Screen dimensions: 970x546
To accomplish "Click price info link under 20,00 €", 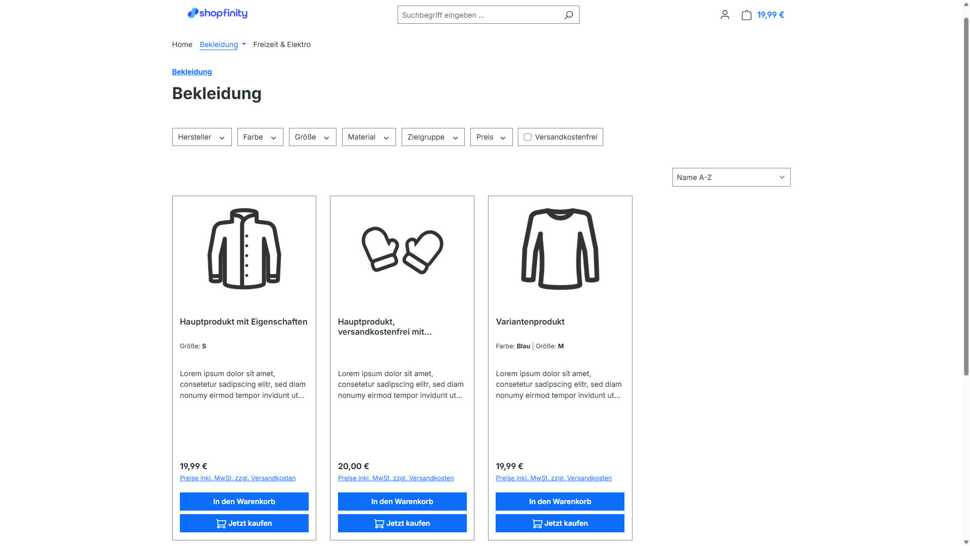I will tap(396, 478).
